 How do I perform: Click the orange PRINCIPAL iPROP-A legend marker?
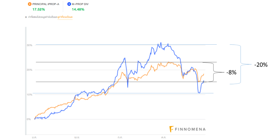[29, 4]
